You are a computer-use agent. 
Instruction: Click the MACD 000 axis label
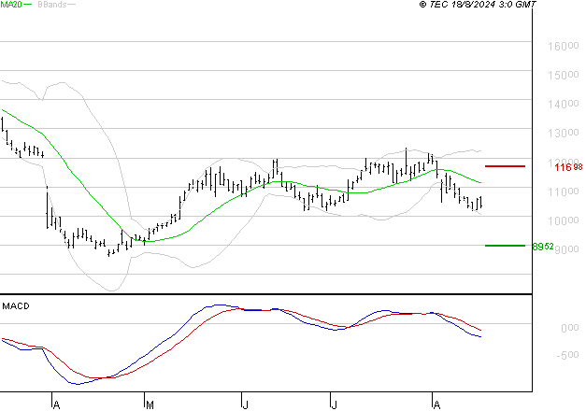pos(570,328)
